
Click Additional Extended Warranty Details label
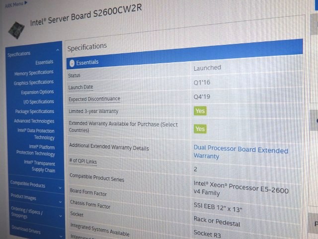coord(109,146)
